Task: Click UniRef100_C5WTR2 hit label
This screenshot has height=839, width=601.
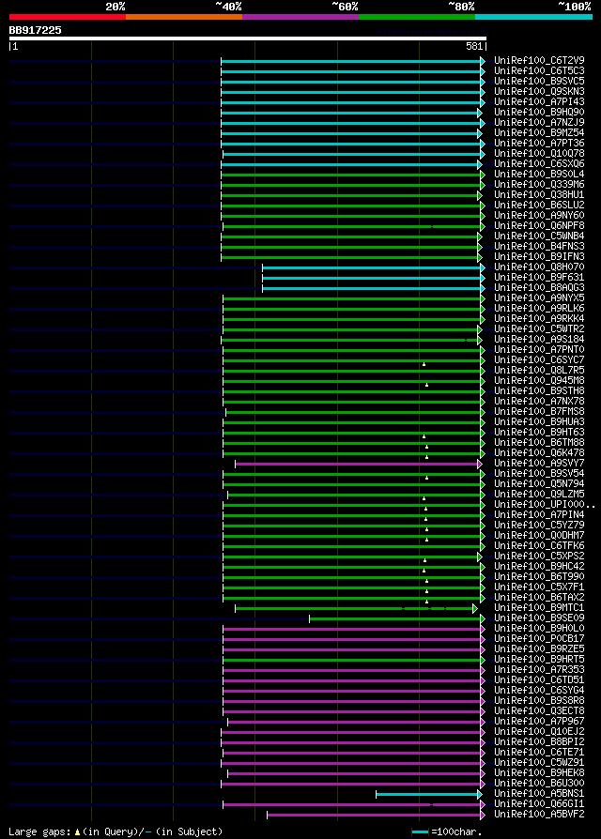Action: (539, 329)
